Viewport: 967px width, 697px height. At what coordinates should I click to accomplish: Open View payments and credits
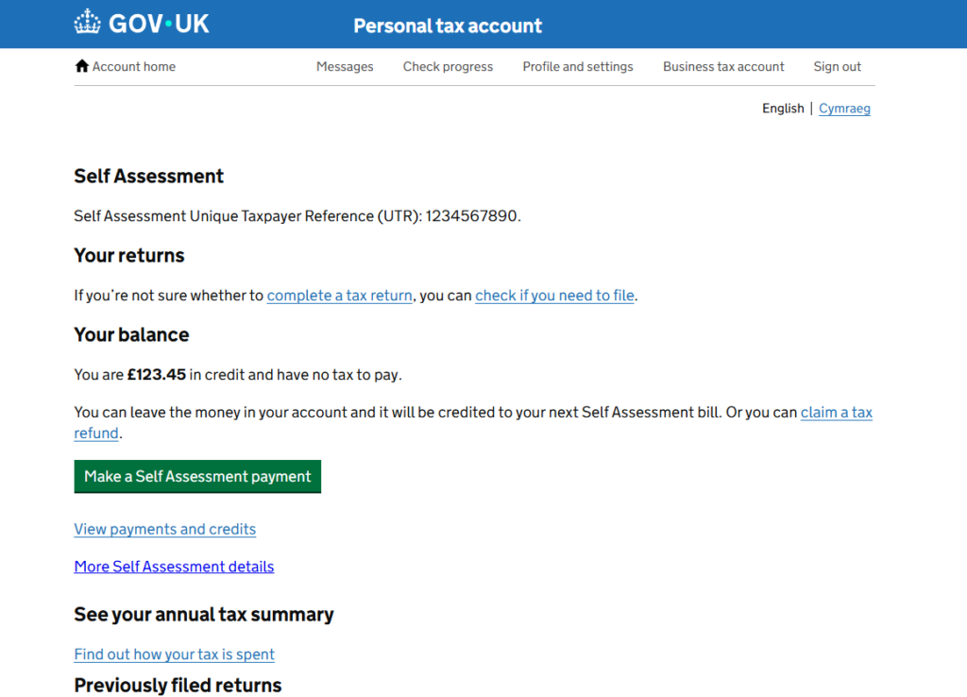coord(165,529)
